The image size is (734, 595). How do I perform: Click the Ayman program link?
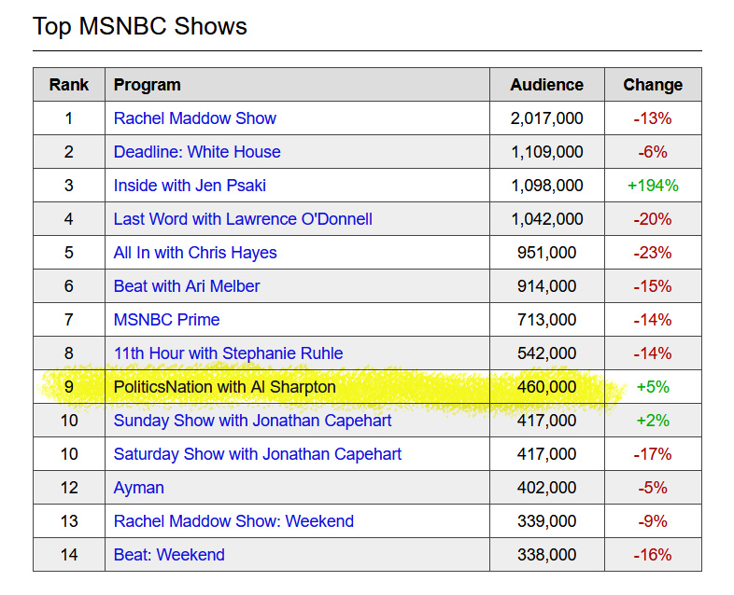click(139, 488)
